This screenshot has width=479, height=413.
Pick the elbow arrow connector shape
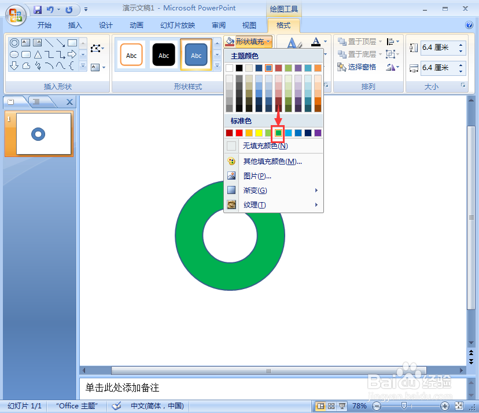tap(61, 54)
